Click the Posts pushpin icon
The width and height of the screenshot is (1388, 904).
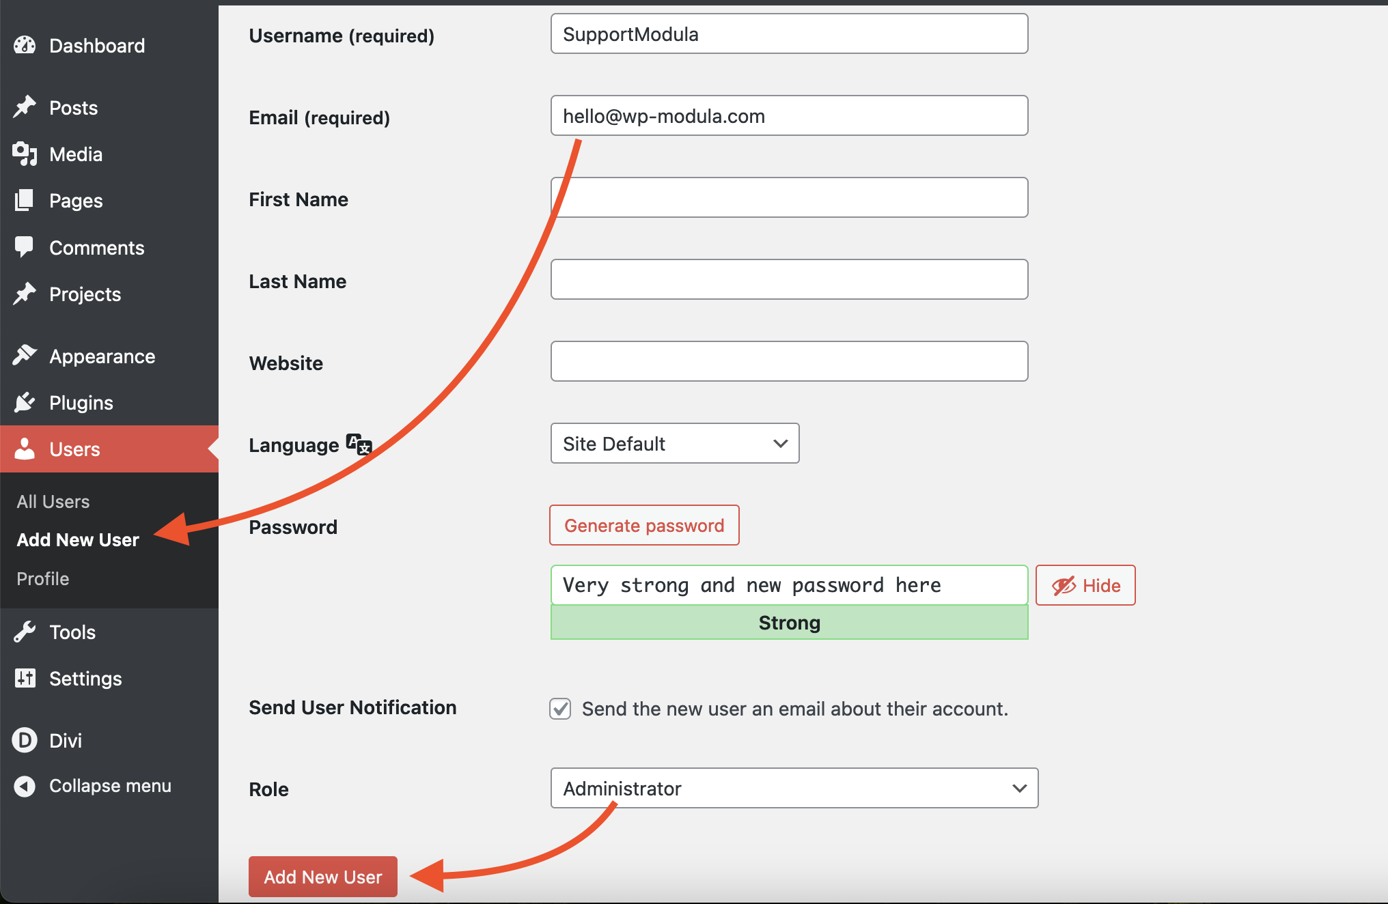pyautogui.click(x=25, y=107)
